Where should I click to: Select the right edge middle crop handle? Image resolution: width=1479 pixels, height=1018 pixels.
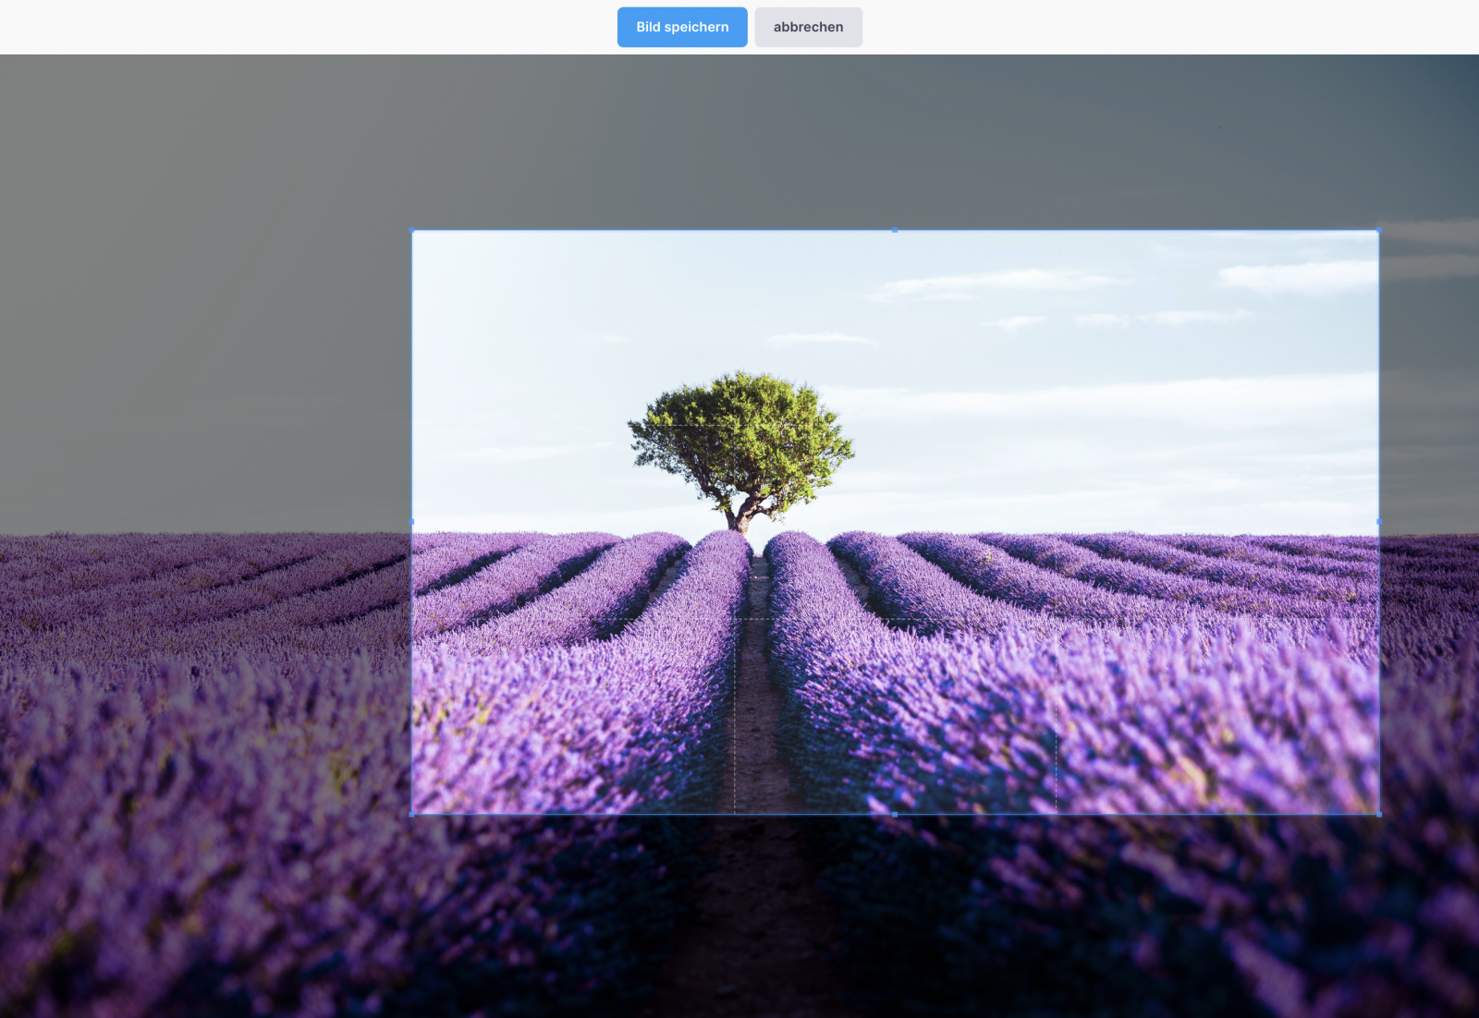coord(1379,522)
